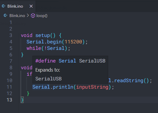Click the 'setup' function name
The image size is (158, 113).
[43, 36]
